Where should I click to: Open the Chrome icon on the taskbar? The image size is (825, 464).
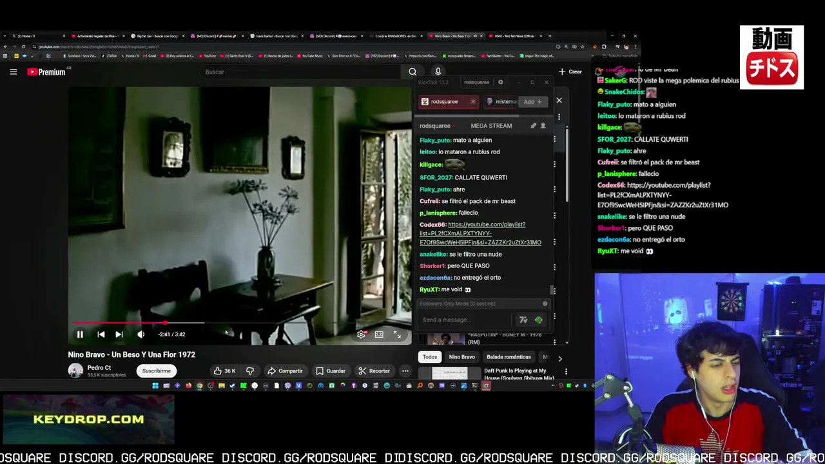[x=199, y=385]
